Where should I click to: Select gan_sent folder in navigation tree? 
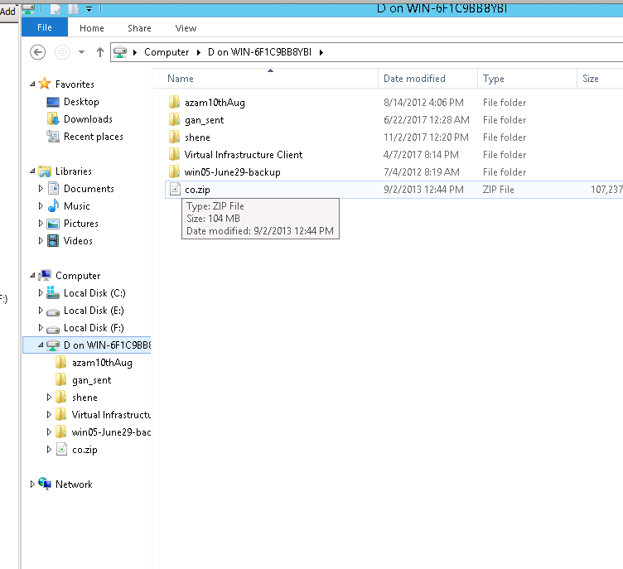point(91,380)
